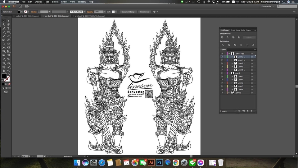Select the Selection tool (black arrow)
This screenshot has height=168, width=298.
tap(4, 21)
